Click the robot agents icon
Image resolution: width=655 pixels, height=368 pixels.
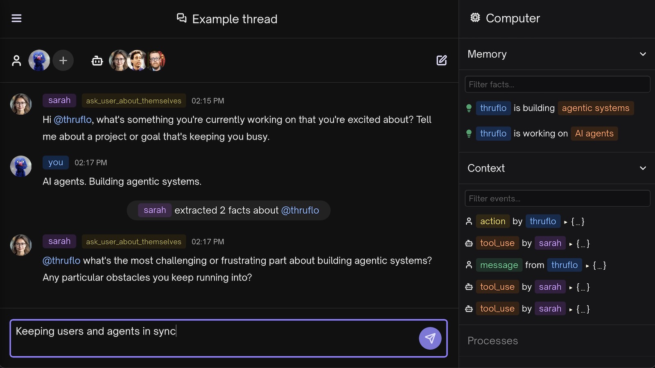click(x=97, y=61)
